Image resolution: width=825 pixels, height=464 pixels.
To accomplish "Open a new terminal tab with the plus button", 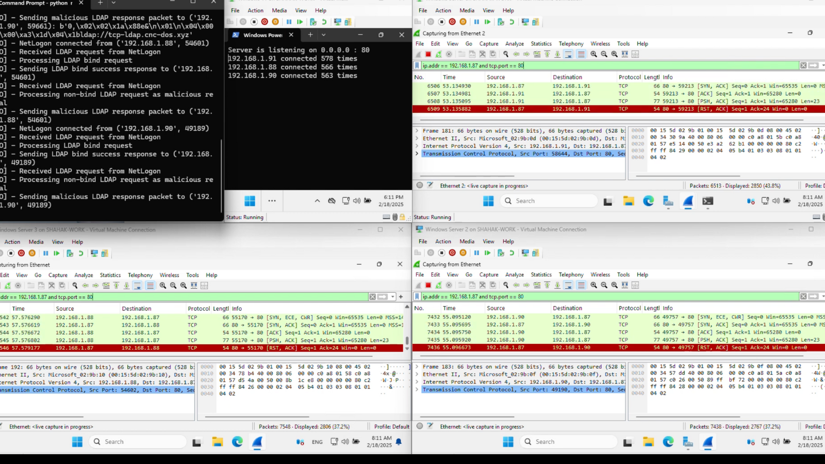I will (x=310, y=35).
